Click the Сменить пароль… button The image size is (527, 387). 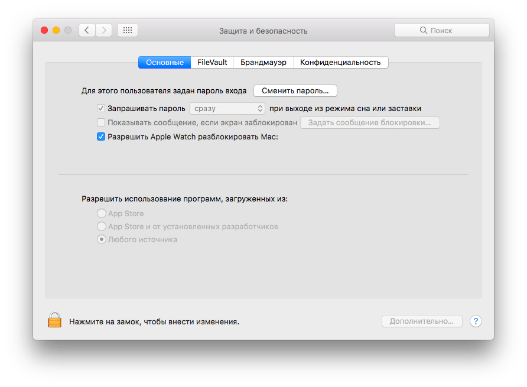[x=295, y=91]
